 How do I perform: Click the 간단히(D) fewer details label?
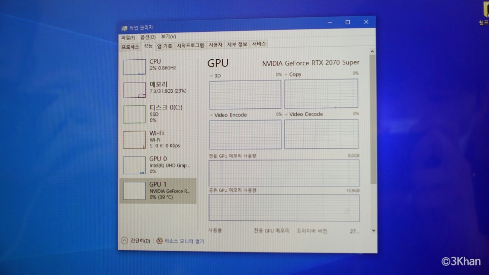point(140,241)
